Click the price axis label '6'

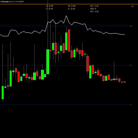point(131,65)
